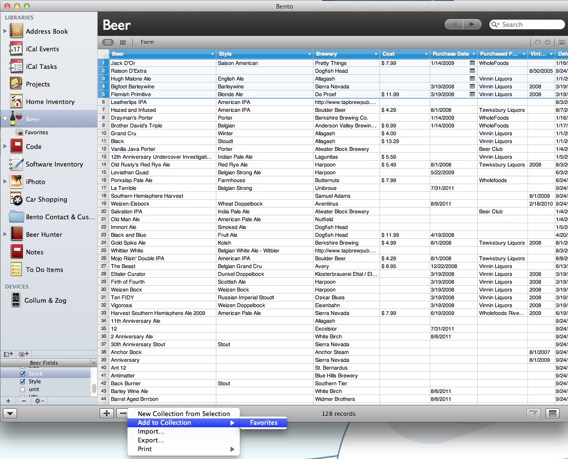568x459 pixels.
Task: Open the Style column header dropdown
Action: point(309,54)
